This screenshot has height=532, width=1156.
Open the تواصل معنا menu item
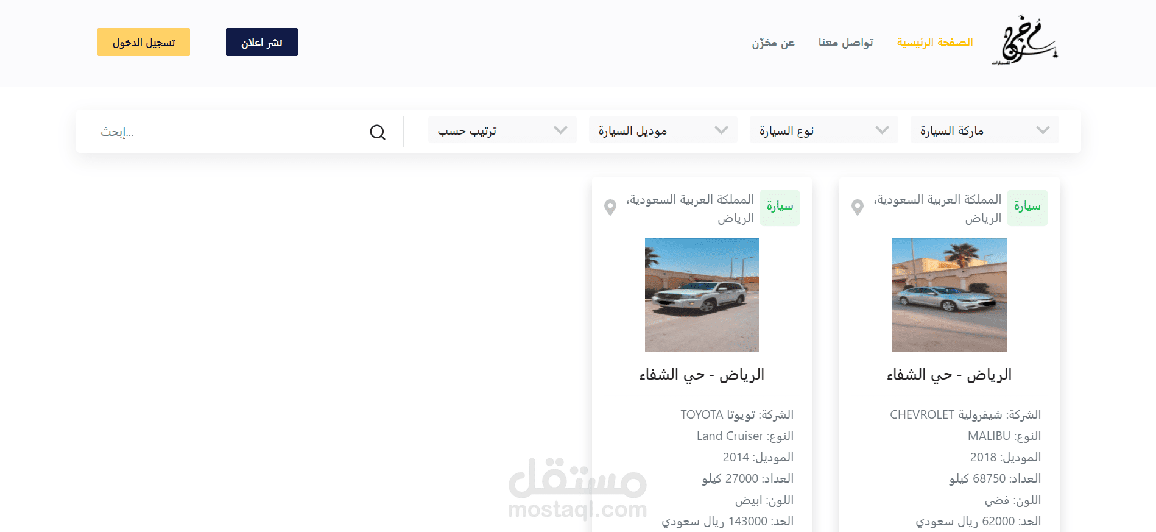846,42
